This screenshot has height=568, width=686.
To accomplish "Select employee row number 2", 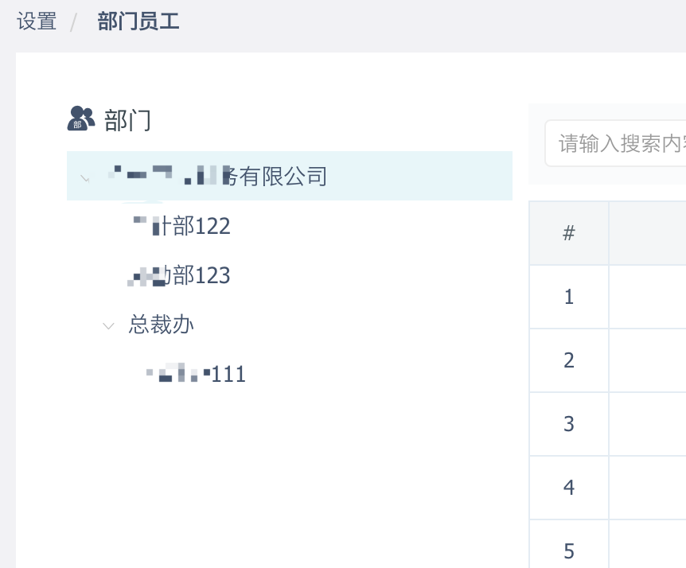I will pyautogui.click(x=568, y=360).
